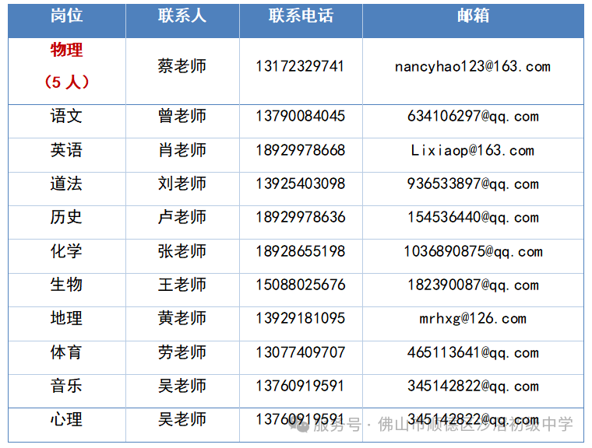592x448 pixels.
Task: Click phone number 15088025676
Action: (301, 285)
